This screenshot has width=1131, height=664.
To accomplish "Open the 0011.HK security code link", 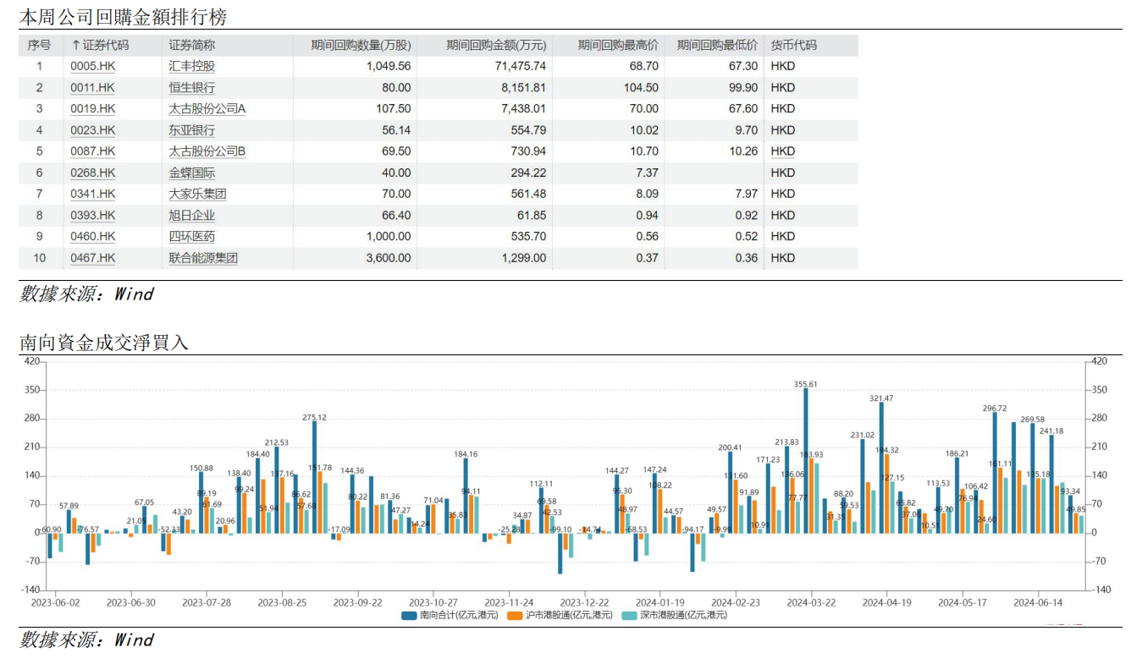I will [92, 87].
